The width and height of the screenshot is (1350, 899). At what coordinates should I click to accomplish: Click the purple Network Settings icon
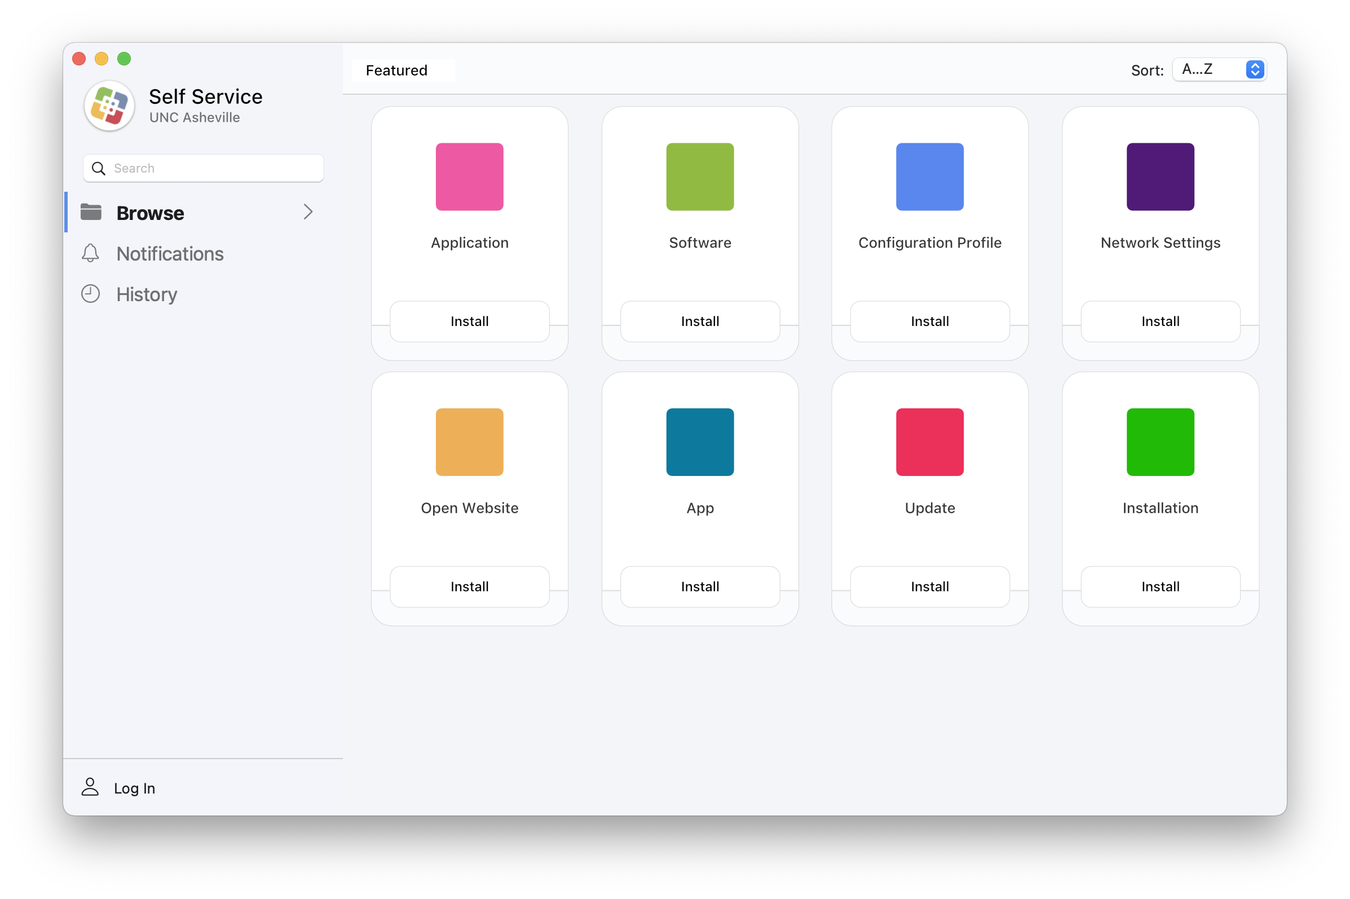pos(1161,177)
